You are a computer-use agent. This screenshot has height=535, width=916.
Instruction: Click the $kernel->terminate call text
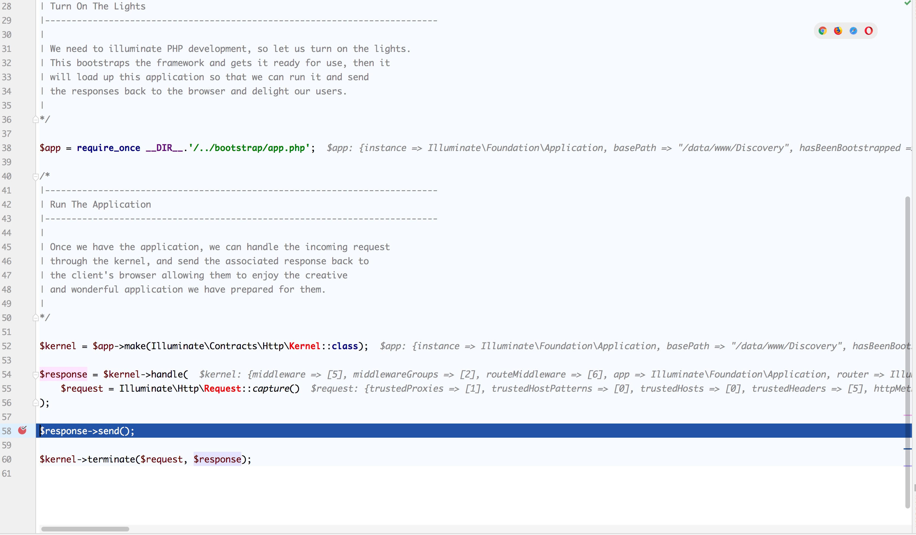145,459
